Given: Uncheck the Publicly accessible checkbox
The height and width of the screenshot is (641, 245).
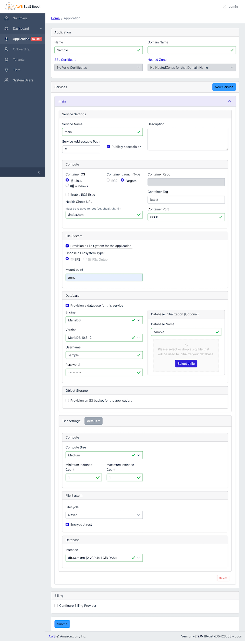Looking at the screenshot, I should 108,147.
